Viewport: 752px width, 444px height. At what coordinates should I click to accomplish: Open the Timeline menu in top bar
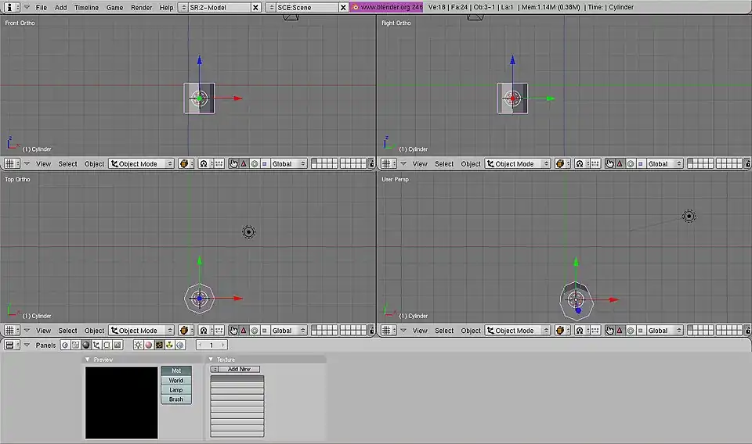coord(86,7)
